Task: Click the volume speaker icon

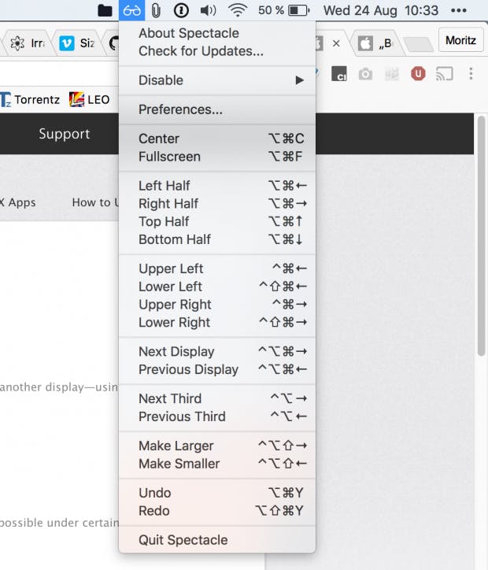Action: pos(209,10)
